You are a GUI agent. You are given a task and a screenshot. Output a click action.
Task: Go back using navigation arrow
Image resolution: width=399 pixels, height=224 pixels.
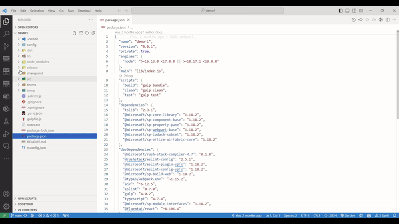119,10
